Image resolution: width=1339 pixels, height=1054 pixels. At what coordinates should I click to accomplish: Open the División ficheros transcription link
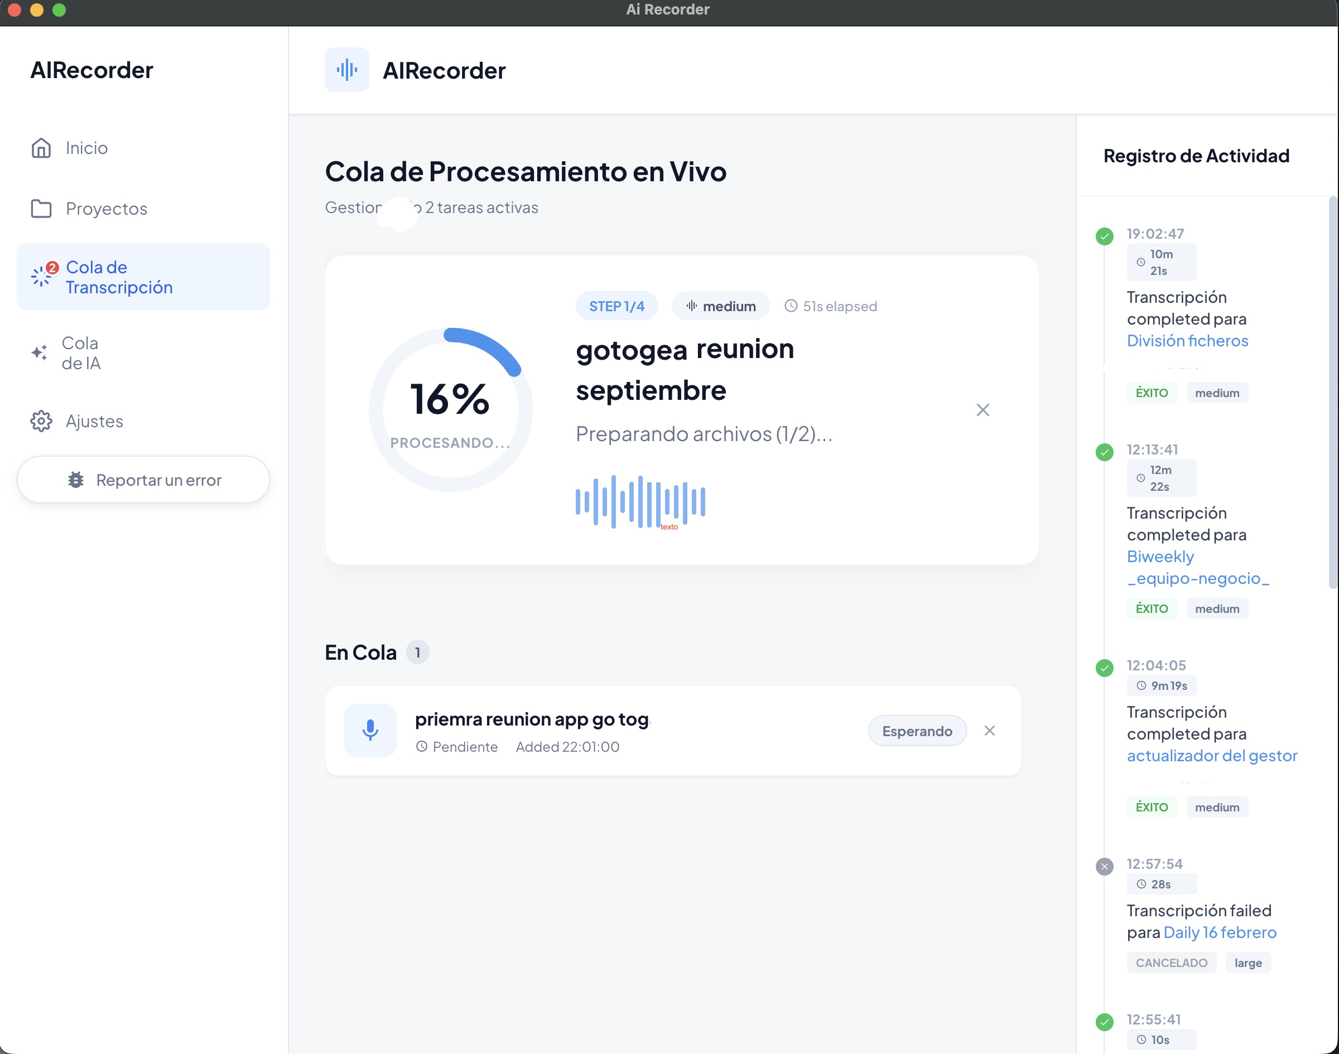point(1187,340)
